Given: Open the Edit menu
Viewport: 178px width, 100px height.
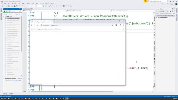Looking at the screenshot, I should (x=5, y=4).
